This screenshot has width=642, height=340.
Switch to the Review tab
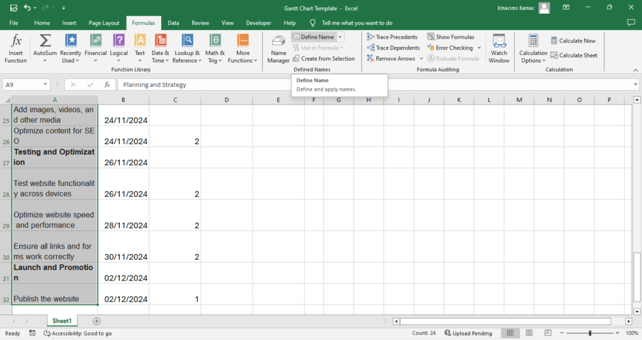[200, 23]
